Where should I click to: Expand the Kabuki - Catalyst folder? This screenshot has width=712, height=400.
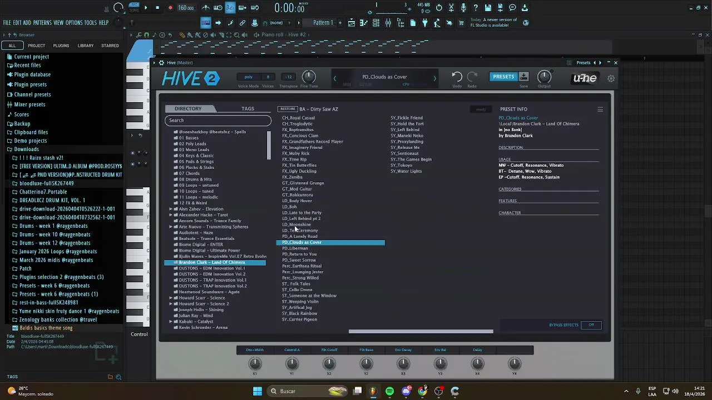point(171,322)
